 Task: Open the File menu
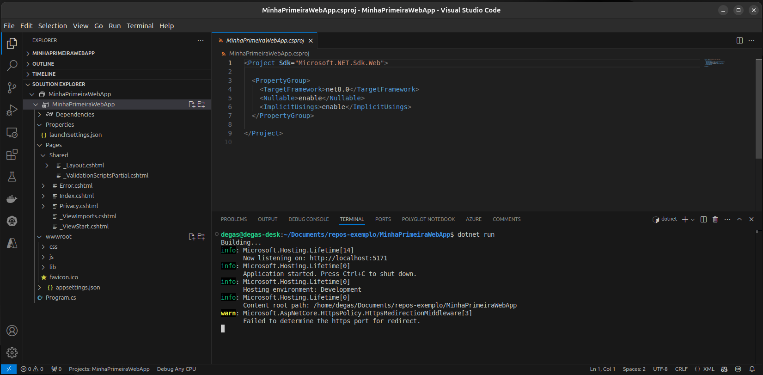click(x=9, y=26)
